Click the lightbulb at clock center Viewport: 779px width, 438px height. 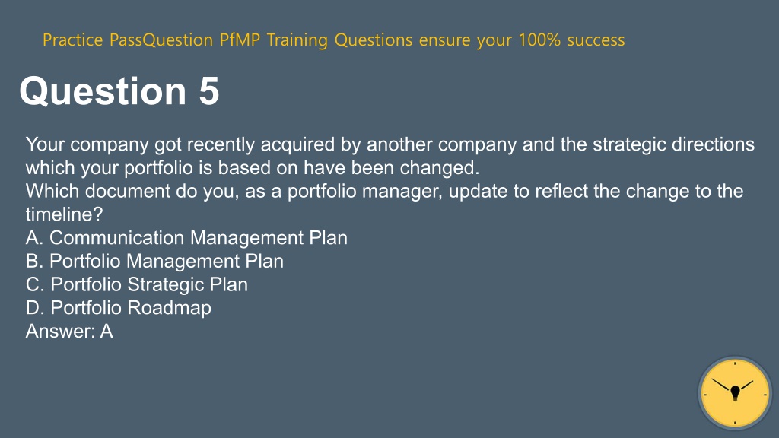click(736, 392)
